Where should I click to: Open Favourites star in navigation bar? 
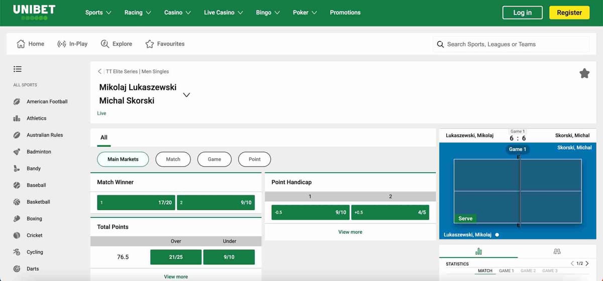[x=150, y=44]
